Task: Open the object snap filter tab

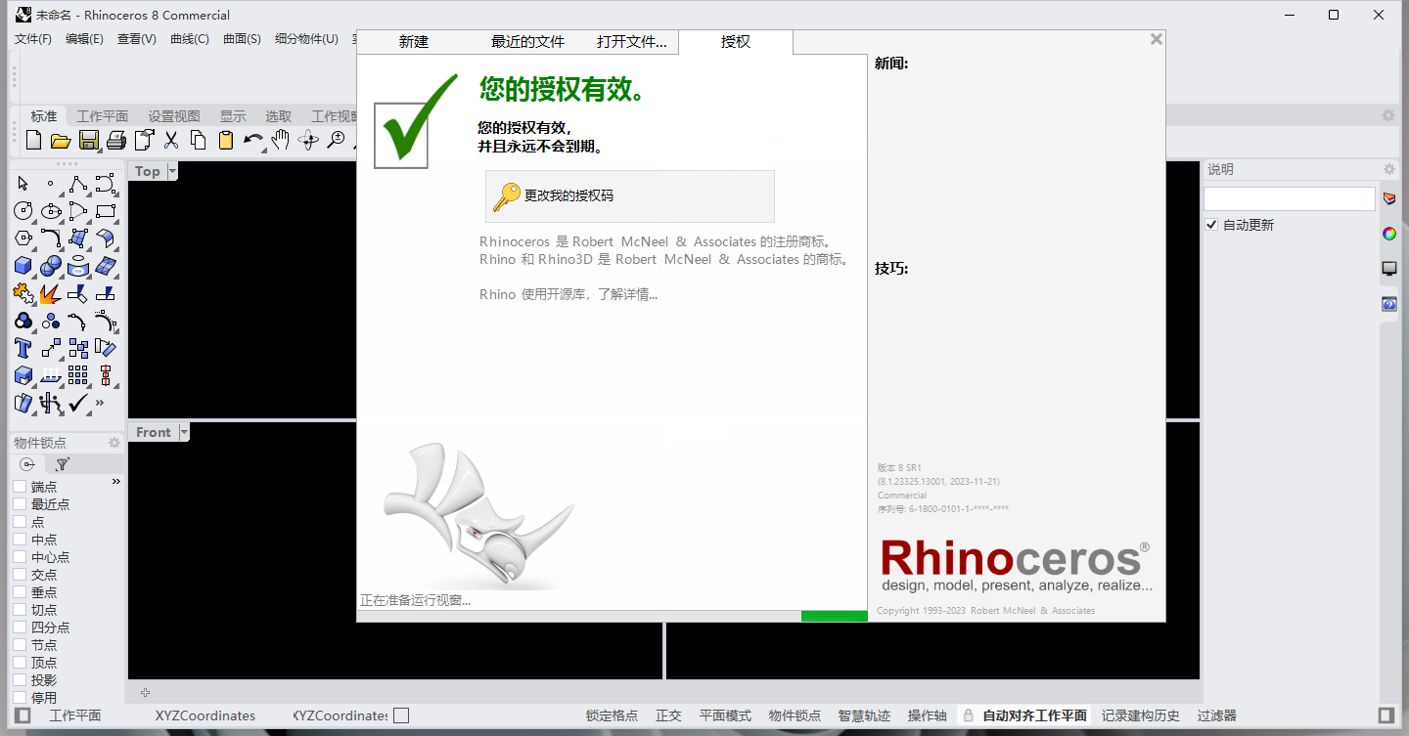Action: pyautogui.click(x=63, y=465)
